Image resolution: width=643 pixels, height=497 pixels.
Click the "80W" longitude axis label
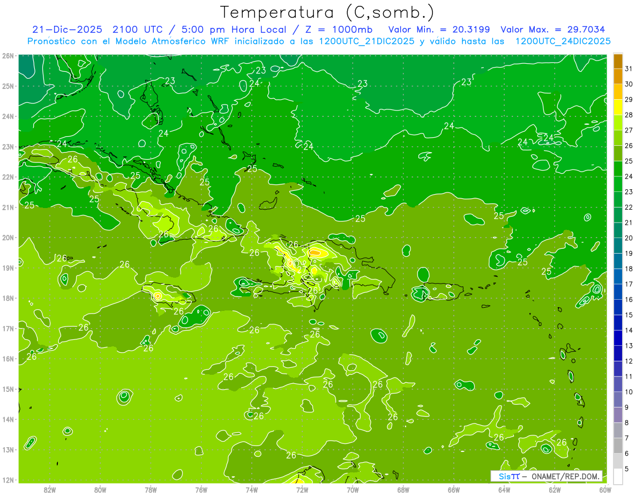coord(100,489)
